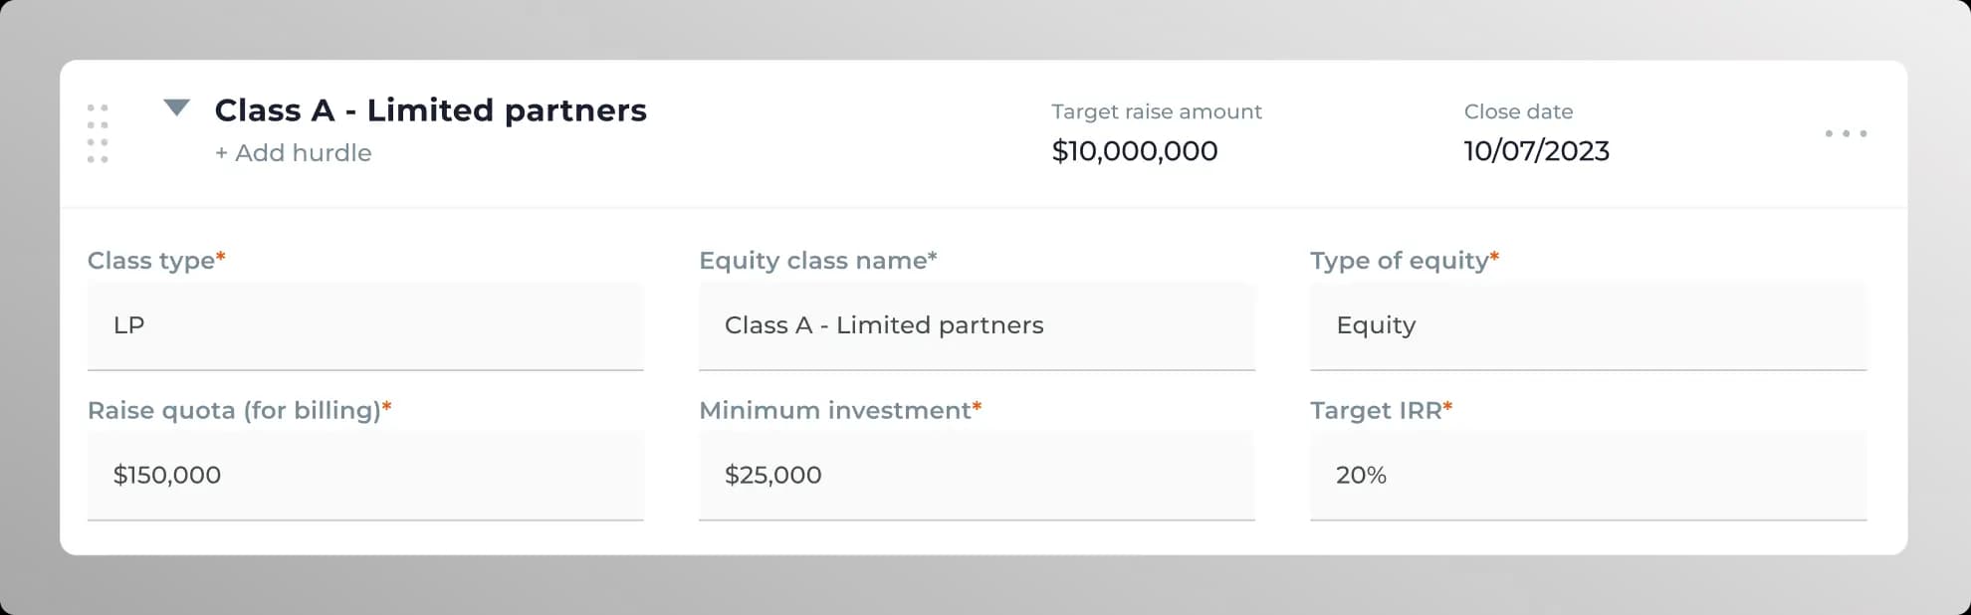Open the Class type field showing LP
1971x615 pixels.
coord(365,326)
